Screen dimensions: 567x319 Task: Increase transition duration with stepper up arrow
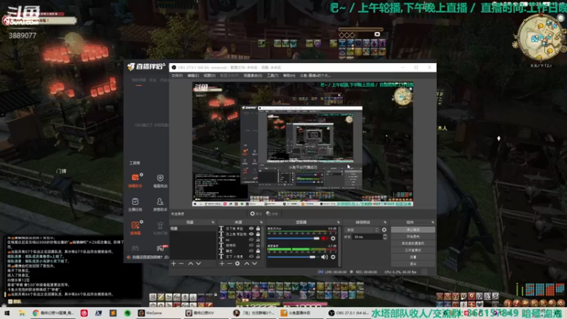[x=385, y=235]
